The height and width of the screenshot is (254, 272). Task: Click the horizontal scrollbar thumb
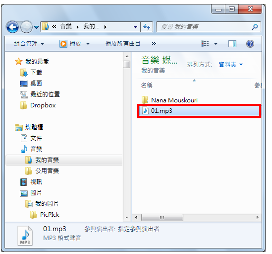[162, 217]
